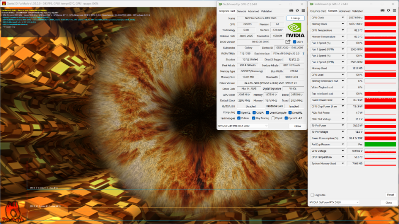Click the Memory Type GDDR7 (Samsung) field
This screenshot has height=224, width=399.
(252, 71)
